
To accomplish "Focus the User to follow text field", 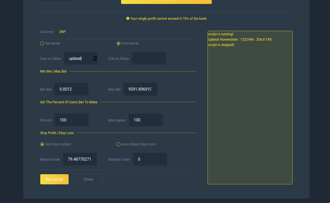I will tap(79, 59).
